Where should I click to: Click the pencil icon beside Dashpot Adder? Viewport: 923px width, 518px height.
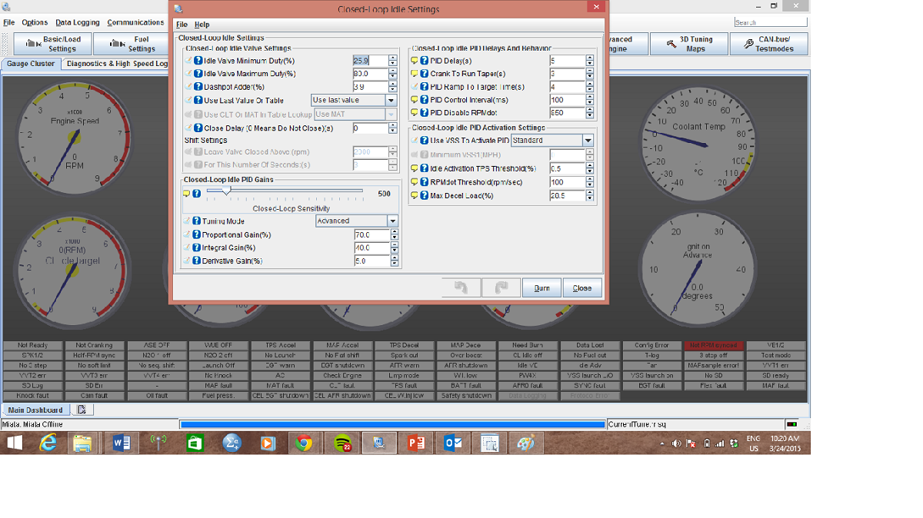click(x=188, y=87)
